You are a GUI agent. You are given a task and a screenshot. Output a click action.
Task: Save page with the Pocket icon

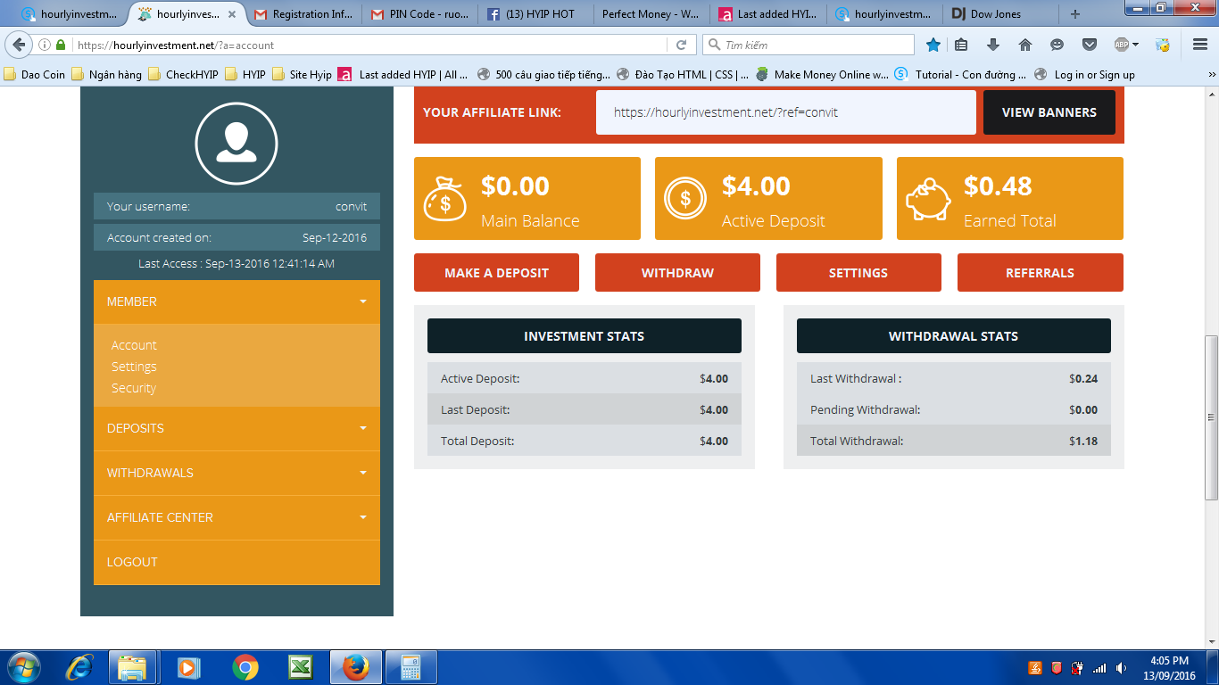(x=1090, y=45)
